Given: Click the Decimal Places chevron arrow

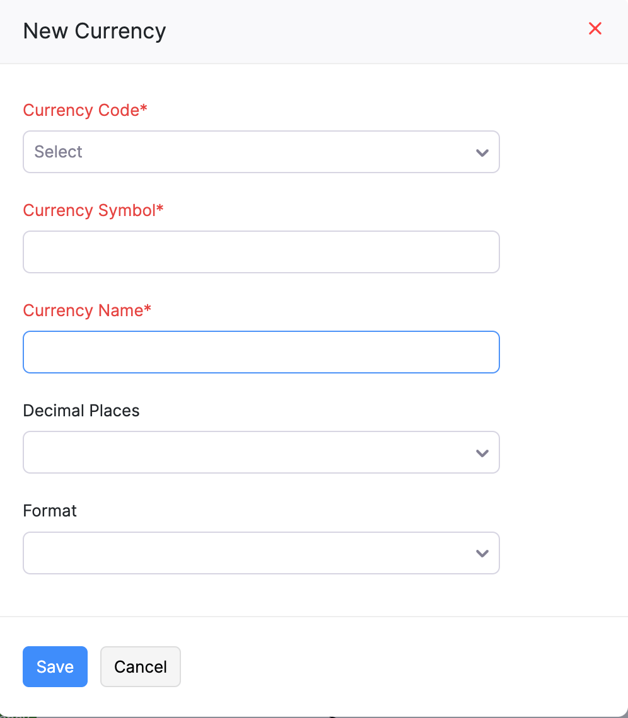Looking at the screenshot, I should click(482, 453).
